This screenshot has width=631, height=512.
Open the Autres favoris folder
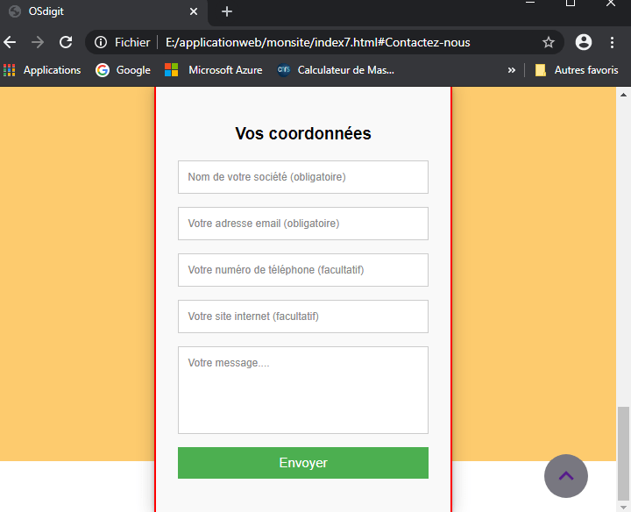(x=577, y=70)
